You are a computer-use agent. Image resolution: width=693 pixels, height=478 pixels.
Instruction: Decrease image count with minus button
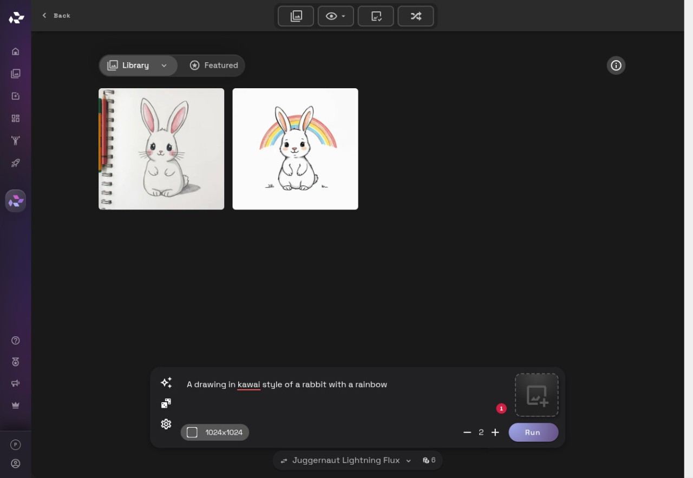pos(467,432)
